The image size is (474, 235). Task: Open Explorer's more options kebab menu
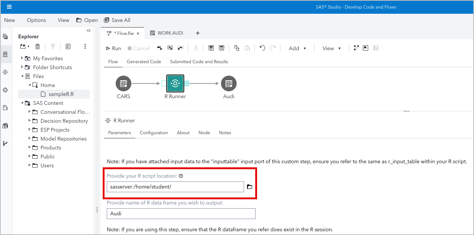click(85, 46)
